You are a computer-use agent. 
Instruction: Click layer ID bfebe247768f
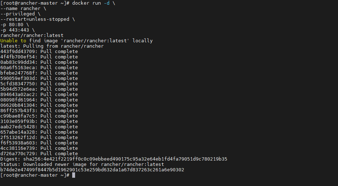point(19,73)
